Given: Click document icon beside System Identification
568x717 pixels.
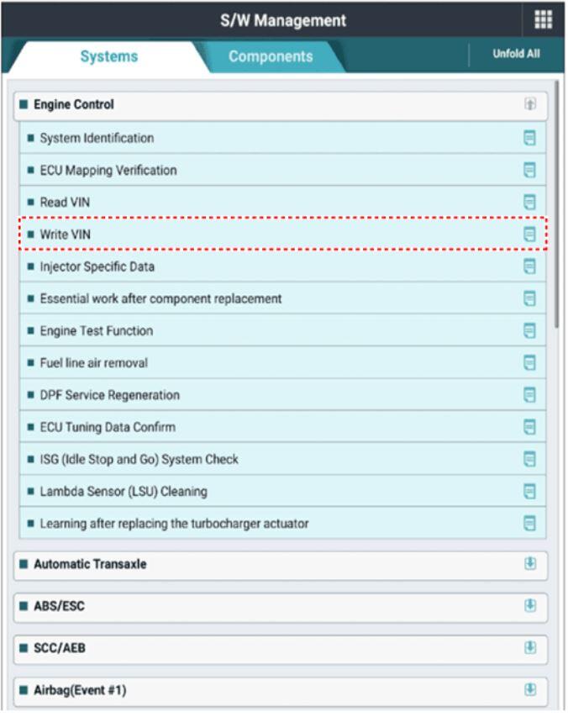Looking at the screenshot, I should click(529, 138).
